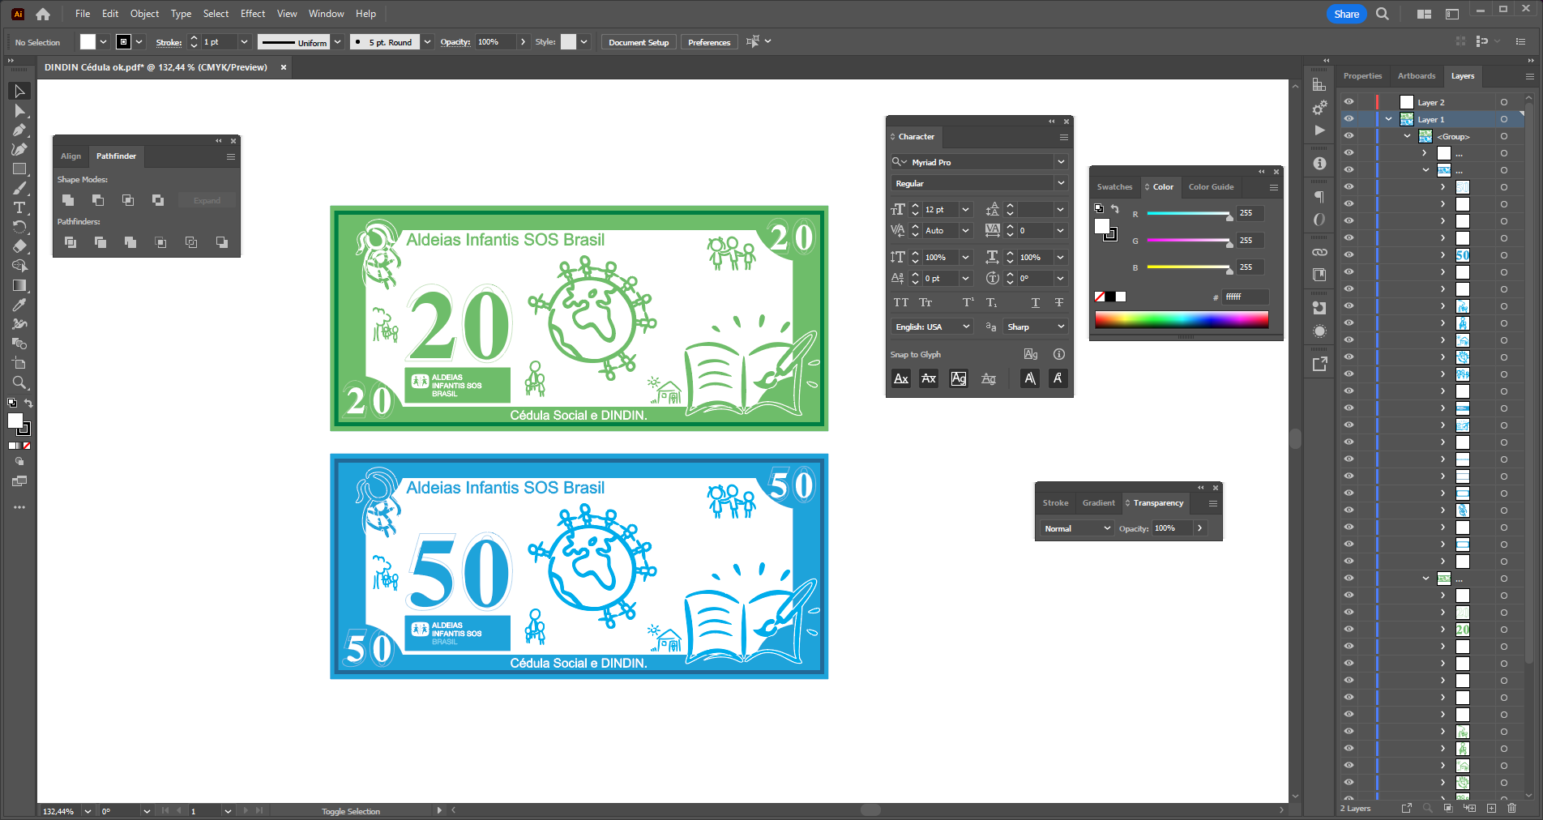This screenshot has width=1543, height=820.
Task: Switch to the Artboards tab
Action: pyautogui.click(x=1416, y=76)
